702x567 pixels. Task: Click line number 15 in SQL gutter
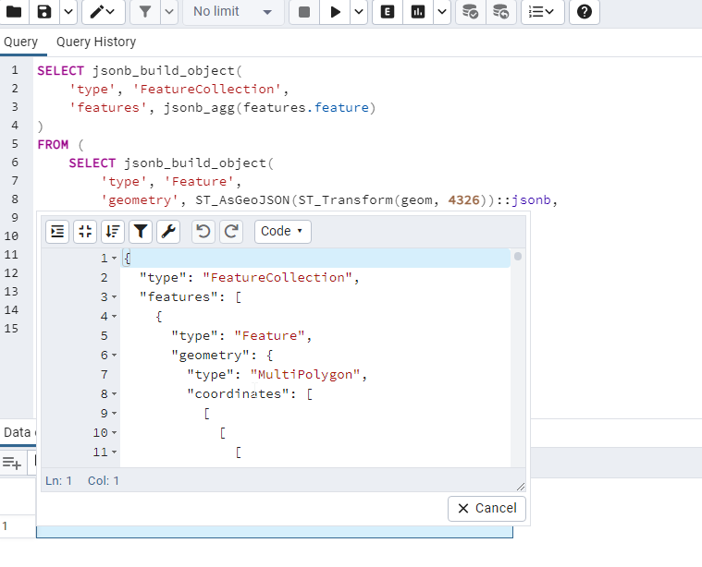(11, 329)
